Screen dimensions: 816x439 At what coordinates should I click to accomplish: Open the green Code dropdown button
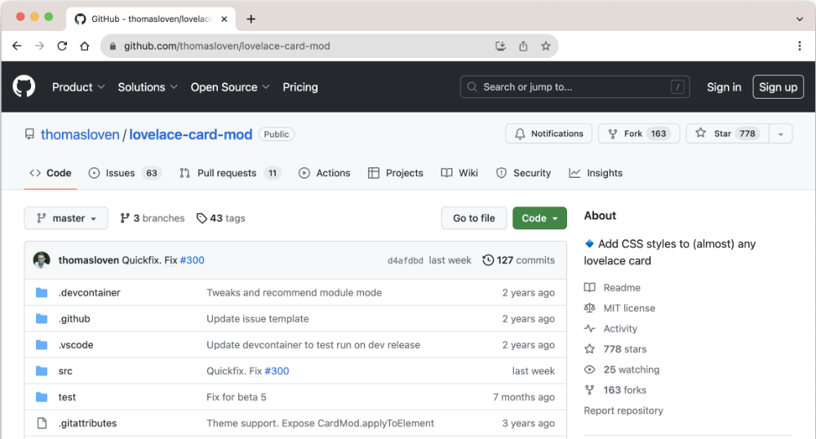tap(539, 219)
